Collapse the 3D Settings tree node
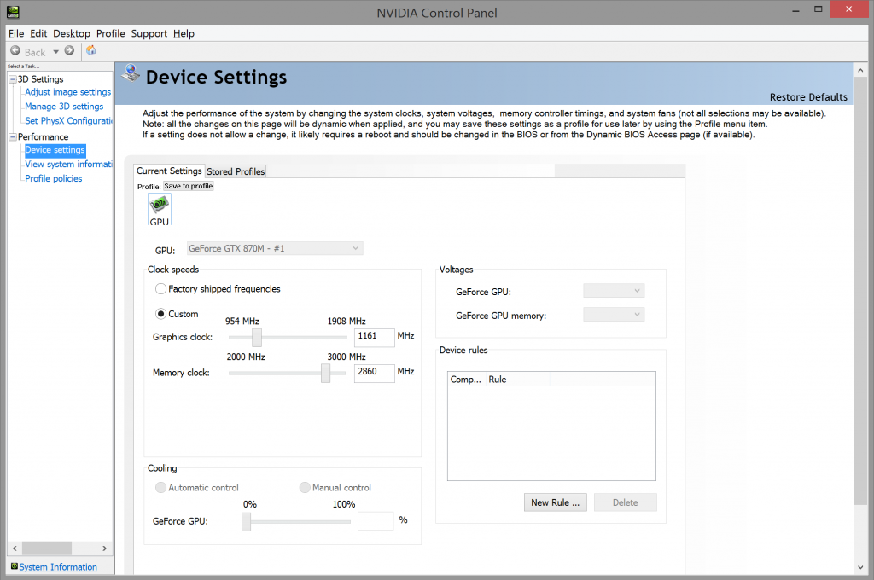The image size is (874, 580). click(12, 79)
